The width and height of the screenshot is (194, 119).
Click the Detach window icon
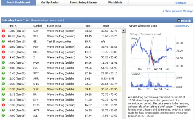[x=179, y=21]
